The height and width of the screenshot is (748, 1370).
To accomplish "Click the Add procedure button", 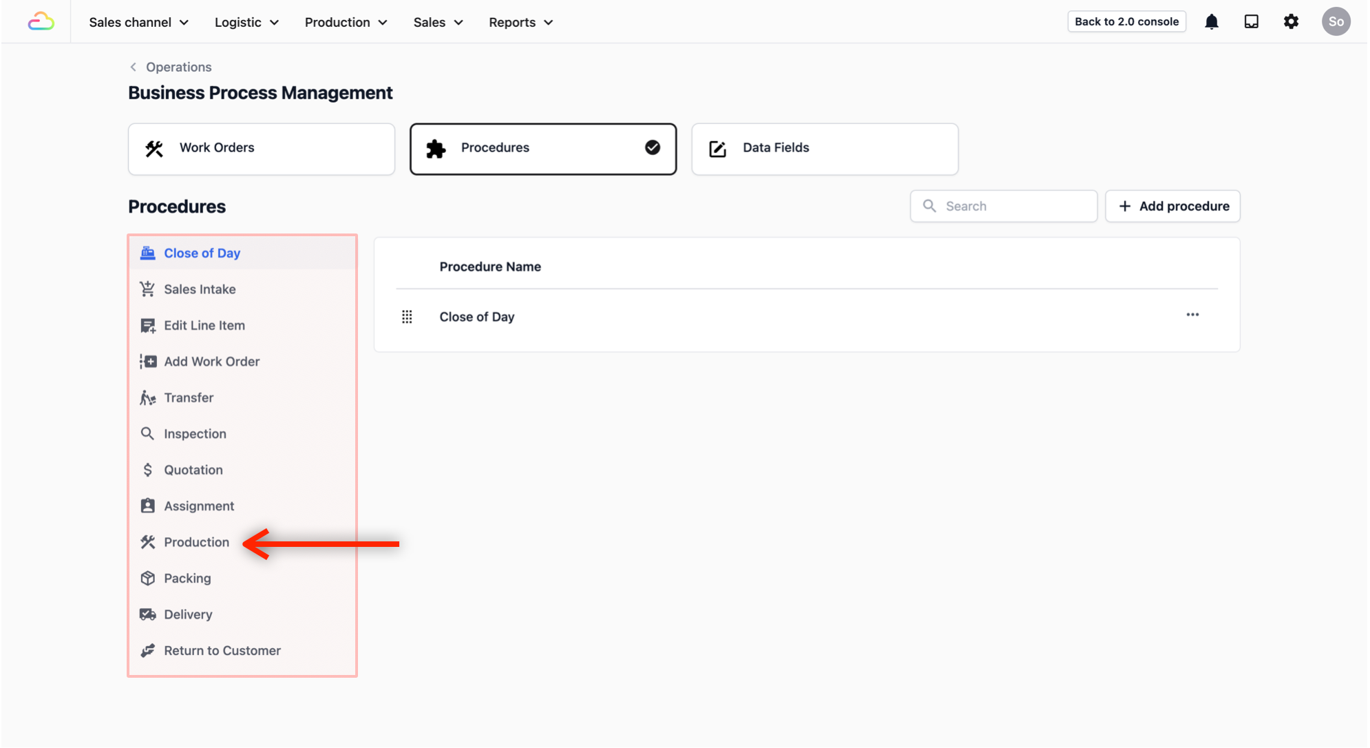I will click(x=1172, y=206).
